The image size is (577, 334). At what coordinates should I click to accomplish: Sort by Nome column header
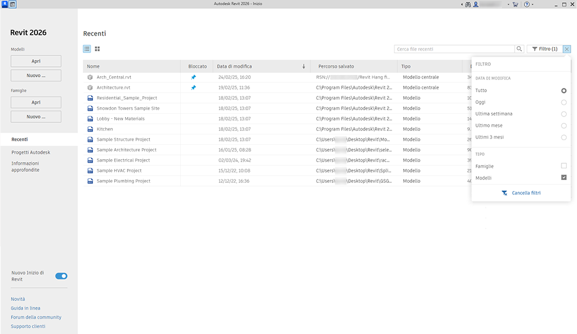coord(93,66)
